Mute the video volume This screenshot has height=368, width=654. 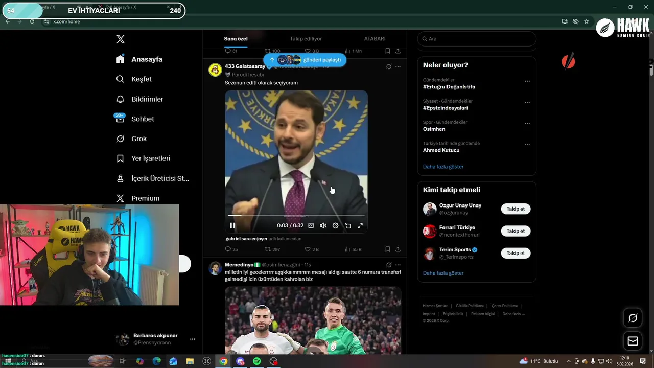click(323, 225)
